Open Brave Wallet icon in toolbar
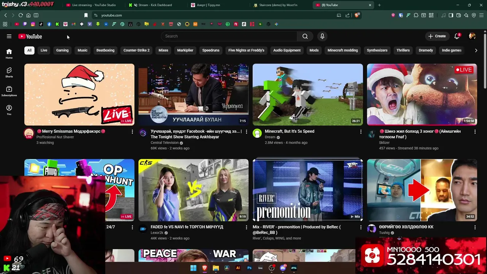This screenshot has height=274, width=487. tap(458, 15)
